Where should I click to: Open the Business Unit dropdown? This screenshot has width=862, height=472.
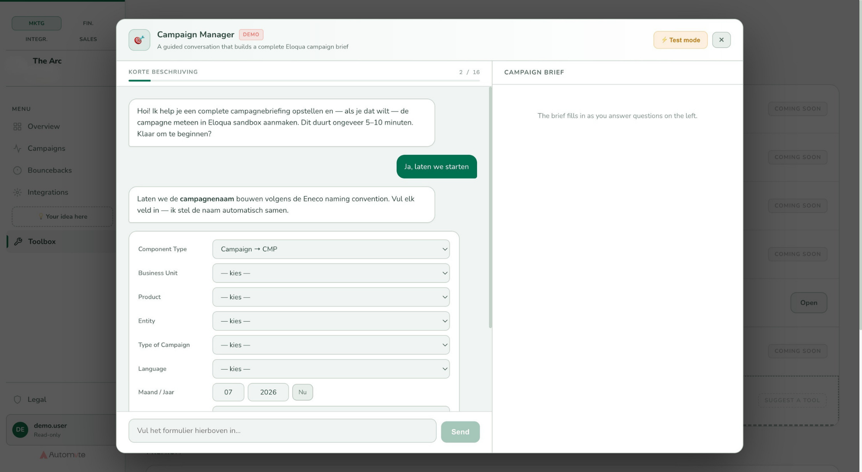331,273
